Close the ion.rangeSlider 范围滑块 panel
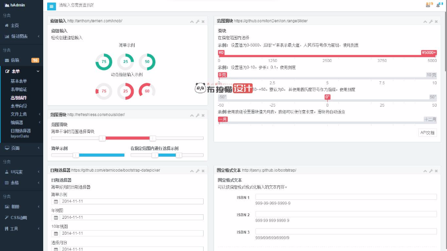 (436, 22)
